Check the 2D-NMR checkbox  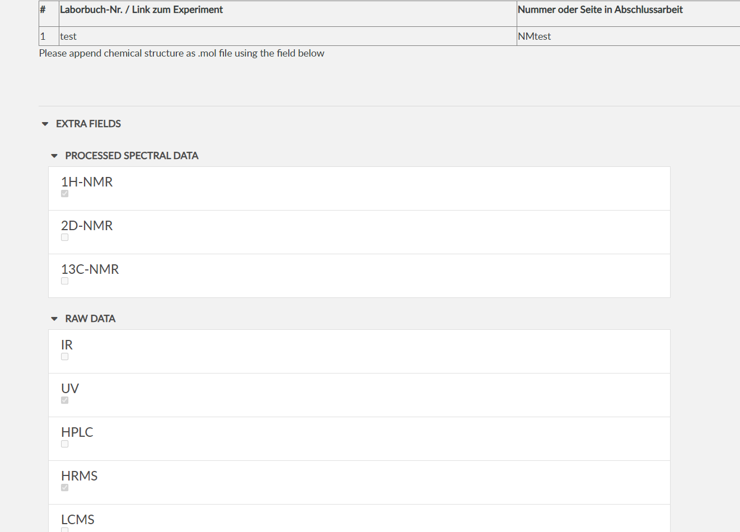point(64,237)
